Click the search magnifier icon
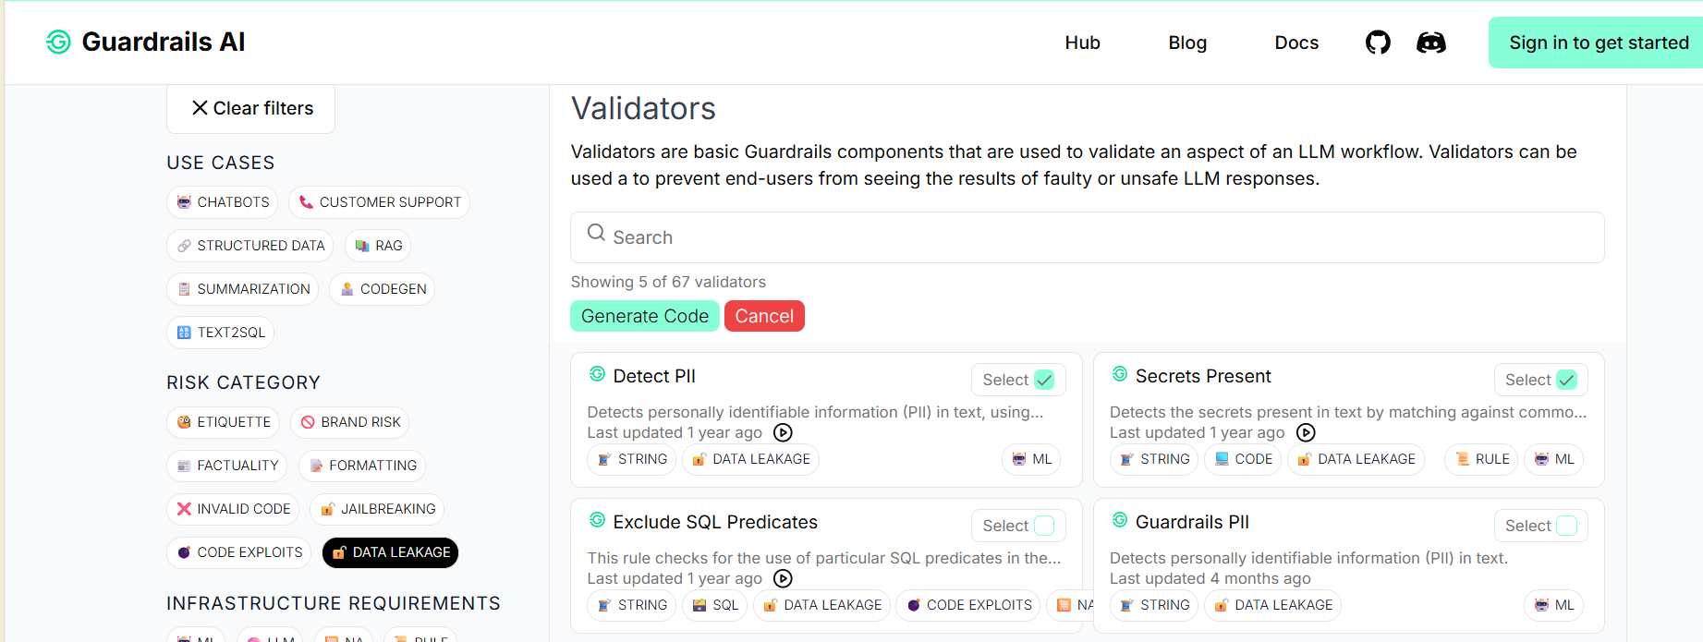The image size is (1703, 642). [596, 234]
